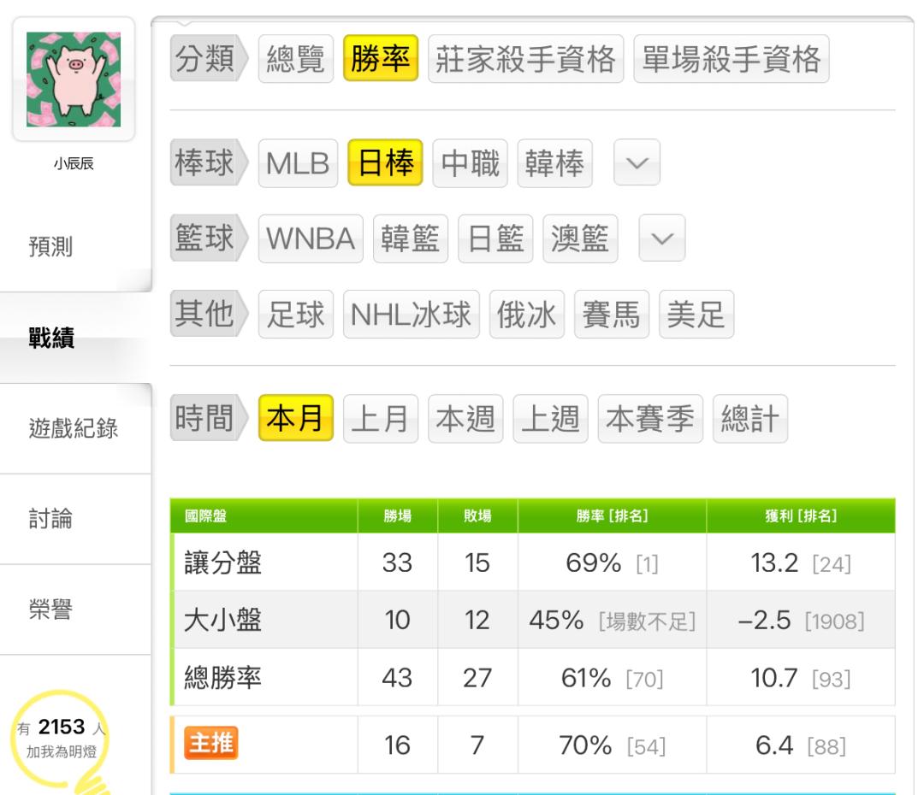Expand more basketball leagues dropdown
The height and width of the screenshot is (795, 924).
[662, 238]
